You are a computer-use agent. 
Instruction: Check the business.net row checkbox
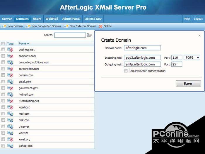(x=3, y=49)
